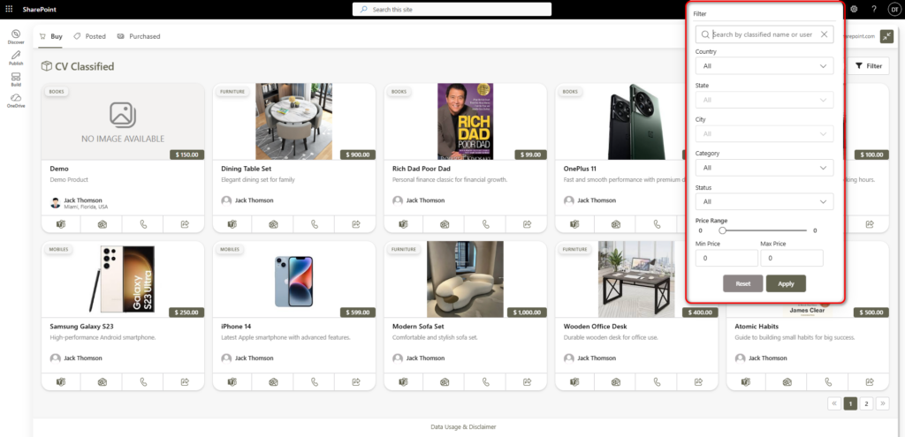Start Teams chat on OnePlus 11 card

click(574, 224)
